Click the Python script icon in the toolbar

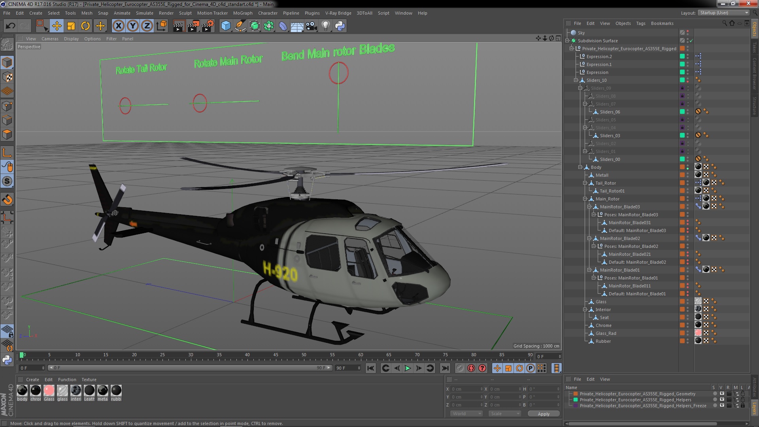coord(340,26)
